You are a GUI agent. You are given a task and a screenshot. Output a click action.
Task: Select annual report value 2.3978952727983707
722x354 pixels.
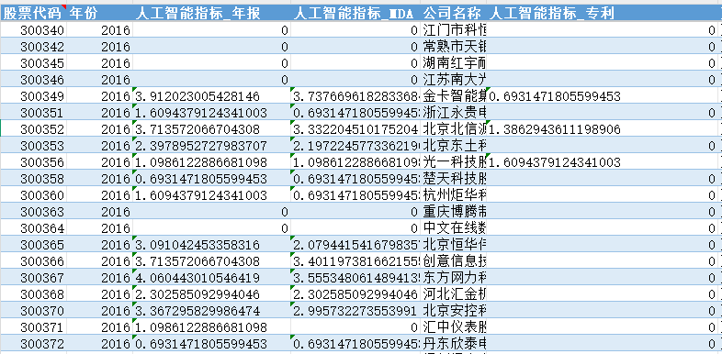[212, 146]
